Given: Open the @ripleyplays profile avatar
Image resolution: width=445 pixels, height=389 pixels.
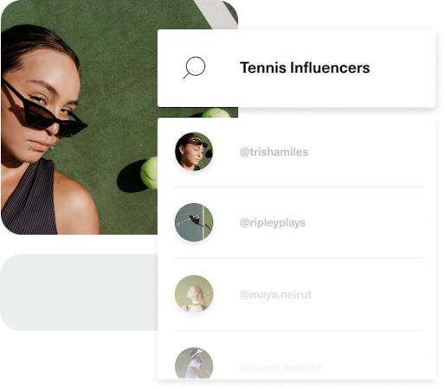Looking at the screenshot, I should point(194,222).
